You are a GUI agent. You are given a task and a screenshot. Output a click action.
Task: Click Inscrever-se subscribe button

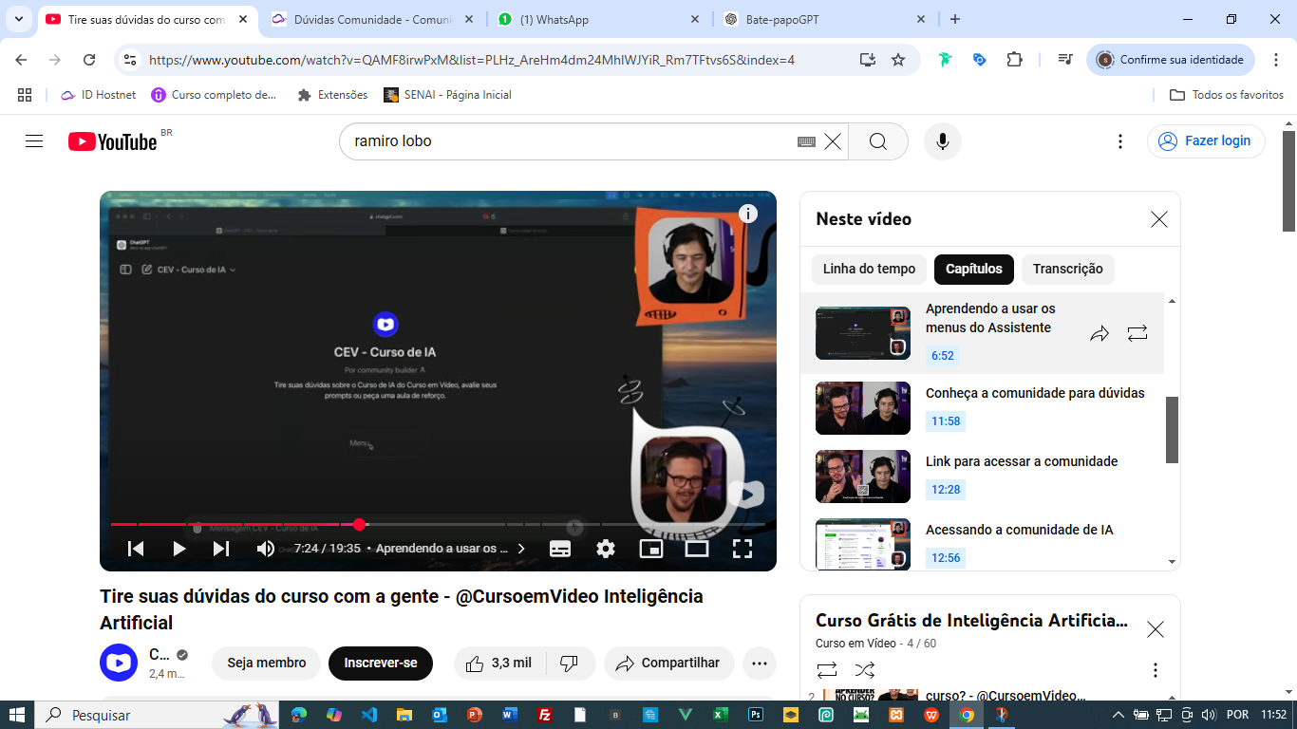pyautogui.click(x=381, y=664)
